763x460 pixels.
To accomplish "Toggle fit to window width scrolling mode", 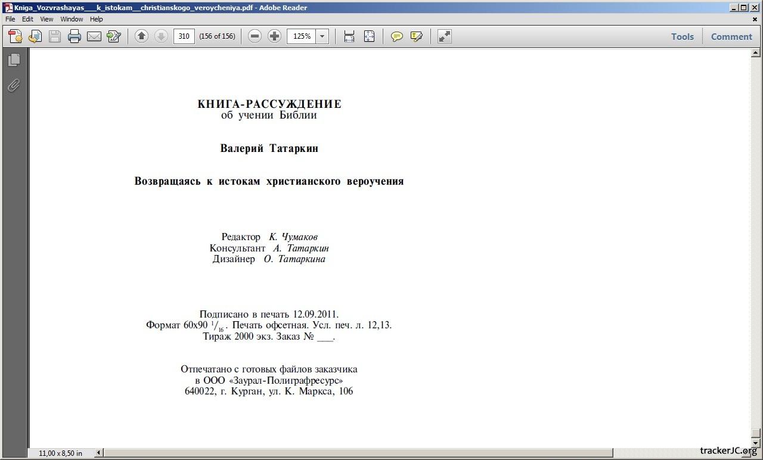I will 349,36.
